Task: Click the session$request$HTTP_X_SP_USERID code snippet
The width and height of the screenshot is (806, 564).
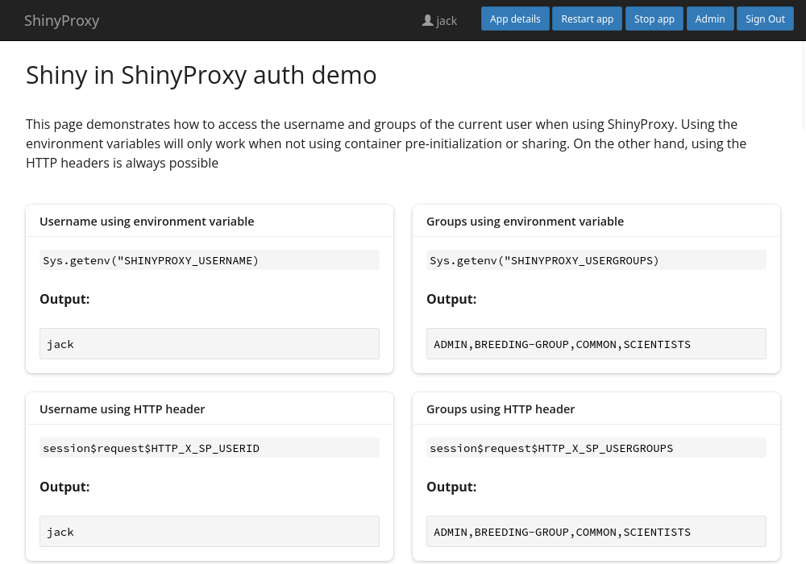Action: coord(210,447)
